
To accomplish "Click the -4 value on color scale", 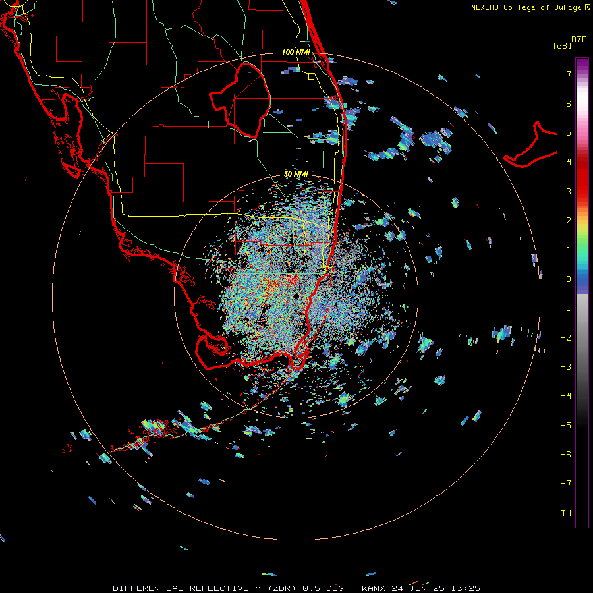I will coord(566,395).
